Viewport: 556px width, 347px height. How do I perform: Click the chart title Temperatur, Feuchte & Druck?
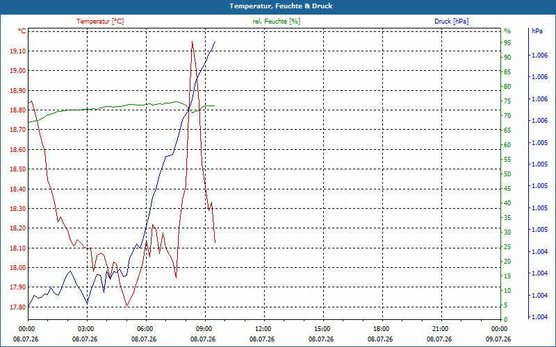click(281, 6)
